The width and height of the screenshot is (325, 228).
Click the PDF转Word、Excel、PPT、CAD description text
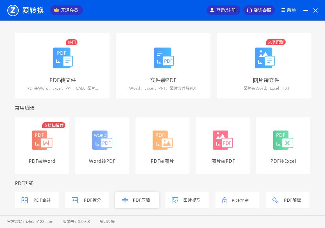point(63,88)
